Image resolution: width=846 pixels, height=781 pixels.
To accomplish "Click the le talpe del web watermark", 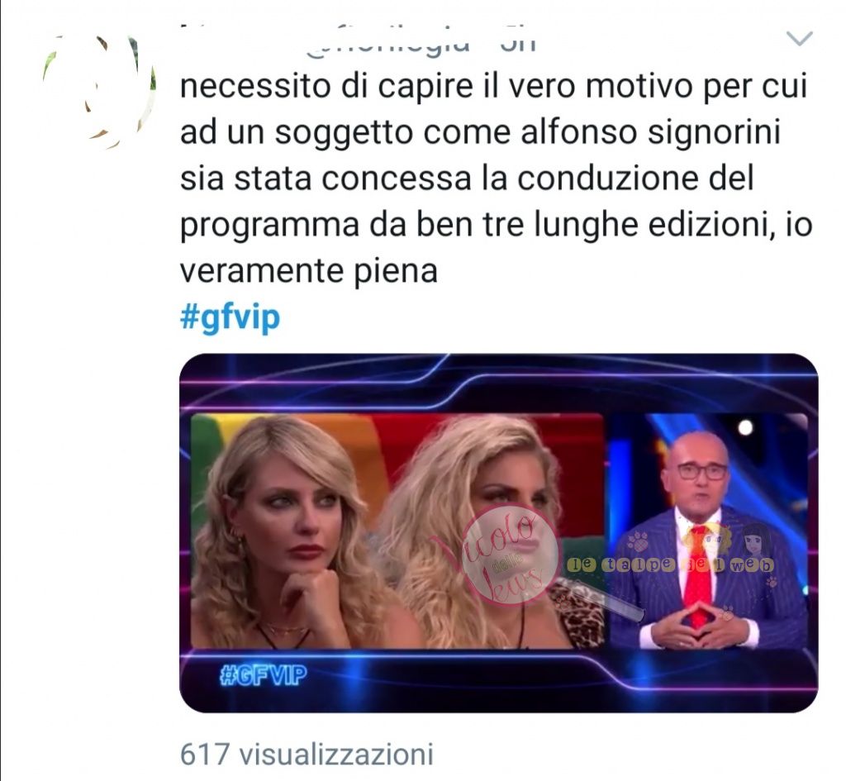I will point(670,565).
